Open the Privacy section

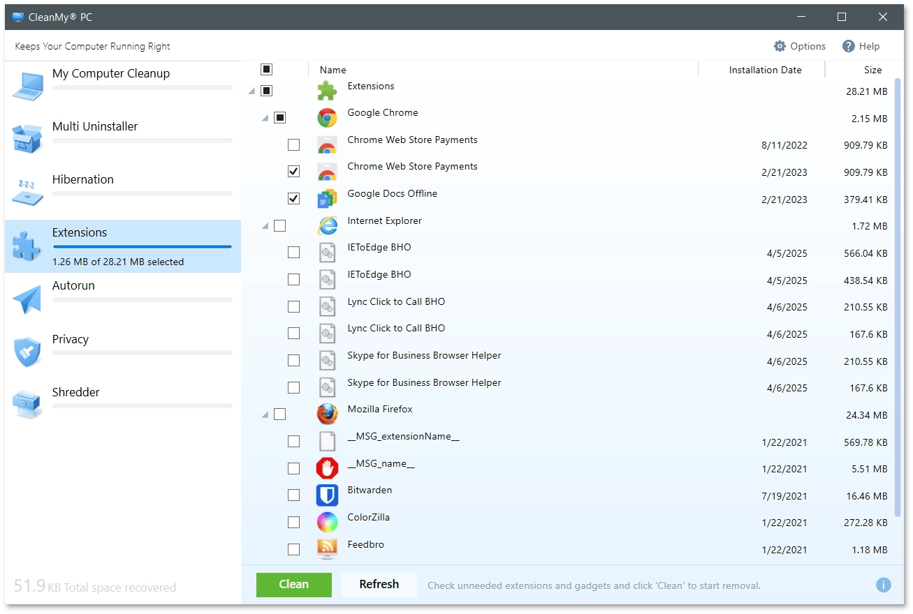[x=123, y=352]
